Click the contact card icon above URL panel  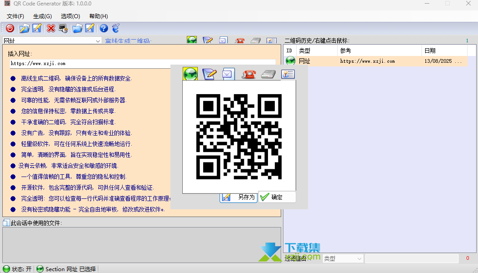271,40
